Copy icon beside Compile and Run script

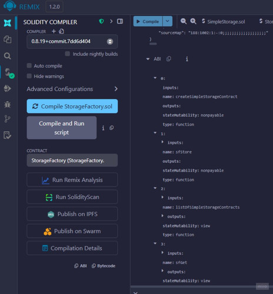point(112,128)
